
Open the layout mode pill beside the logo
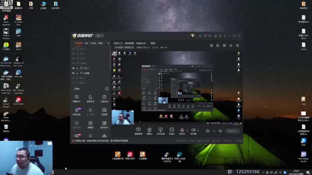point(99,36)
